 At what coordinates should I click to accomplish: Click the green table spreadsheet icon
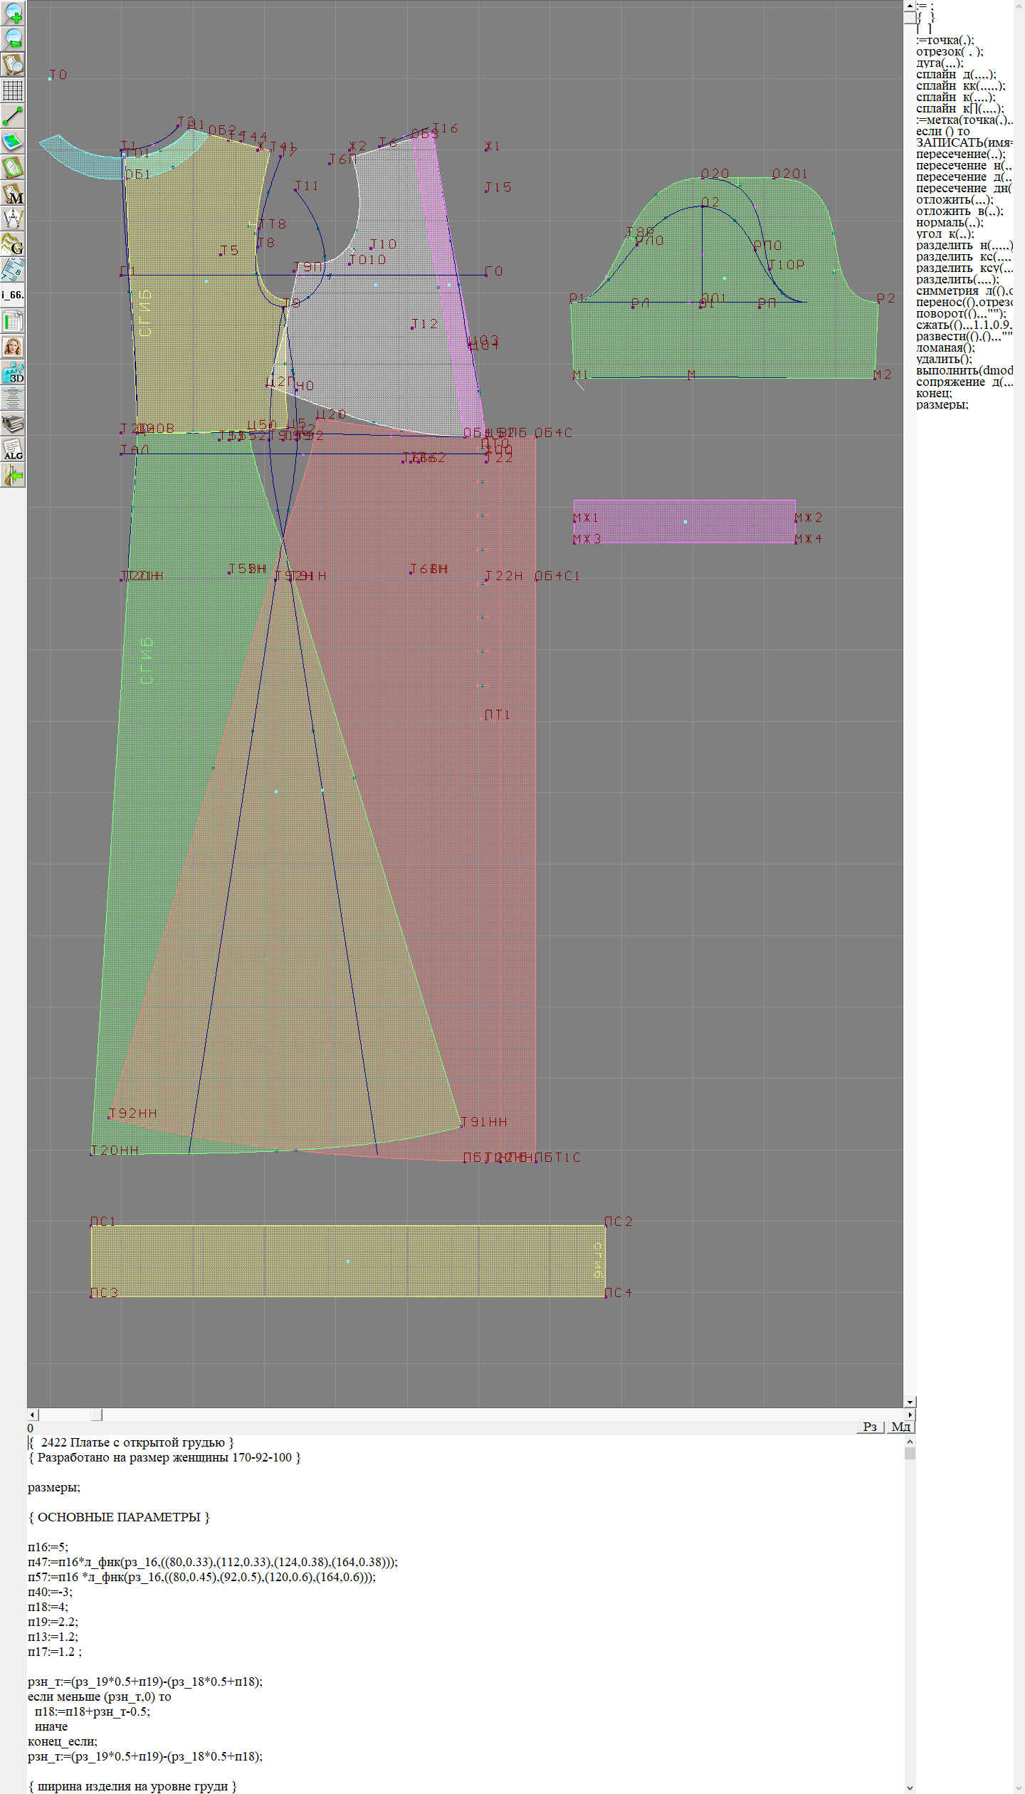pyautogui.click(x=13, y=321)
